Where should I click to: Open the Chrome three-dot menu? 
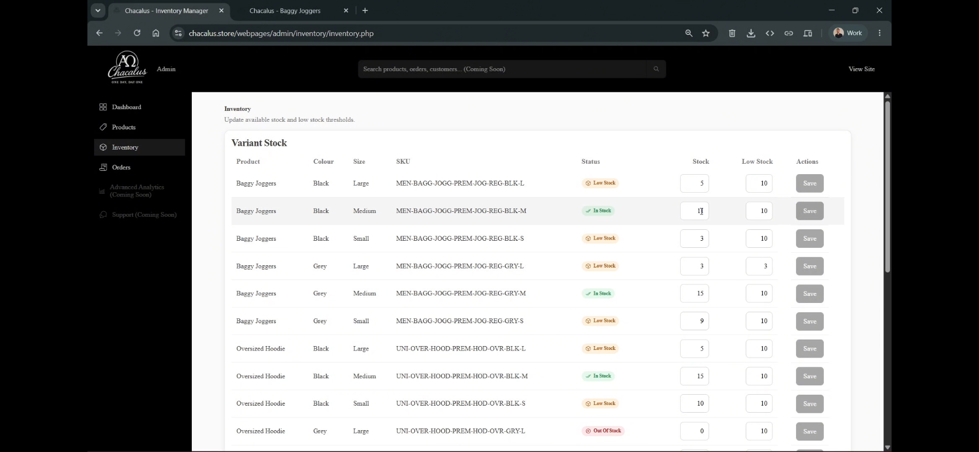(x=880, y=33)
